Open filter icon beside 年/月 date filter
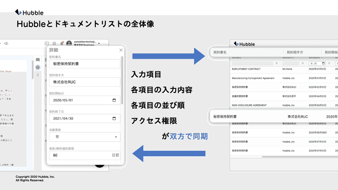 tap(329, 63)
